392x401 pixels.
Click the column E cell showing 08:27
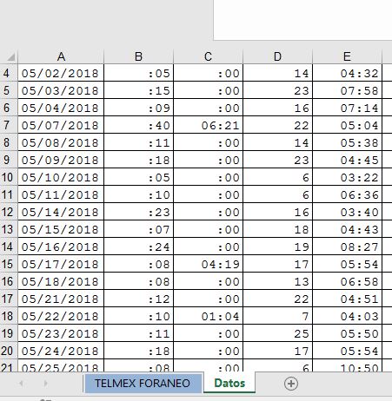[347, 247]
